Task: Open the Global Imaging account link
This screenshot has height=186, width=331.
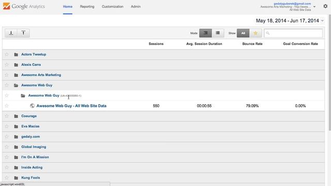Action: (34, 147)
